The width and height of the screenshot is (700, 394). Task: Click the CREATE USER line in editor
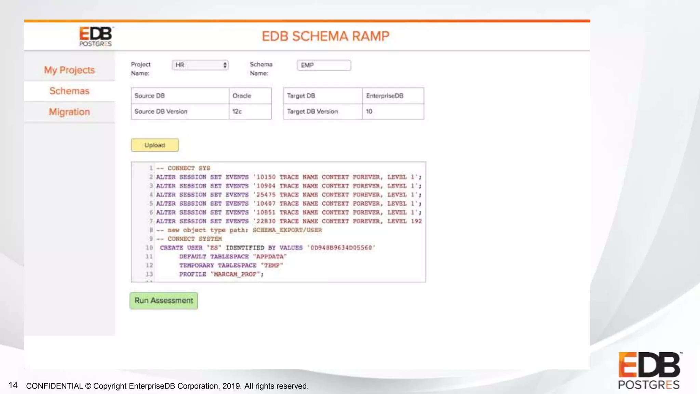tap(267, 248)
